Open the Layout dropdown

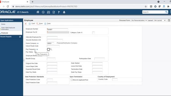(x=160, y=20)
